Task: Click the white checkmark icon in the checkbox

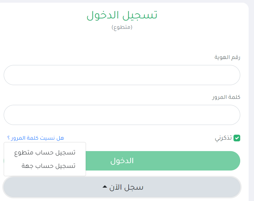Action: pyautogui.click(x=237, y=138)
